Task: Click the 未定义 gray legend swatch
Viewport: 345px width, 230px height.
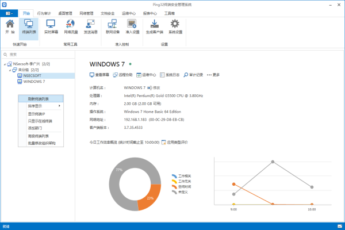Action: pos(174,192)
